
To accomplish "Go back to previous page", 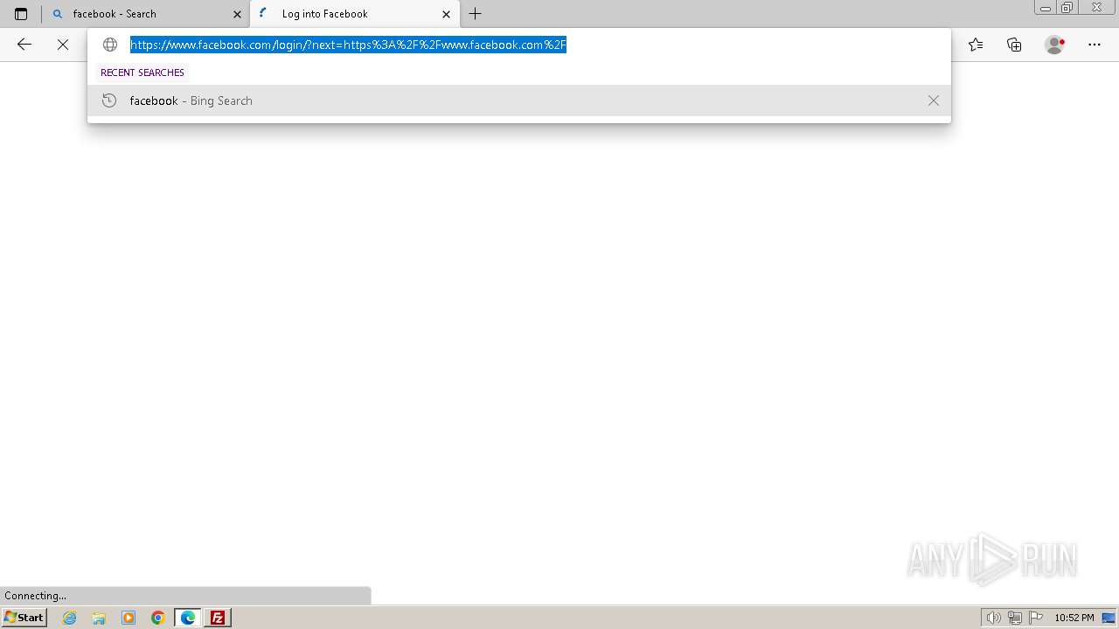I will (x=24, y=45).
